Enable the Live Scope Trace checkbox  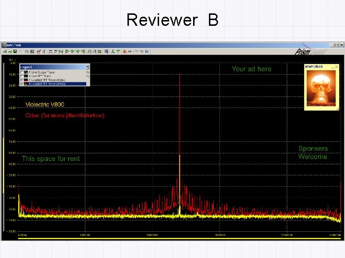(22, 72)
